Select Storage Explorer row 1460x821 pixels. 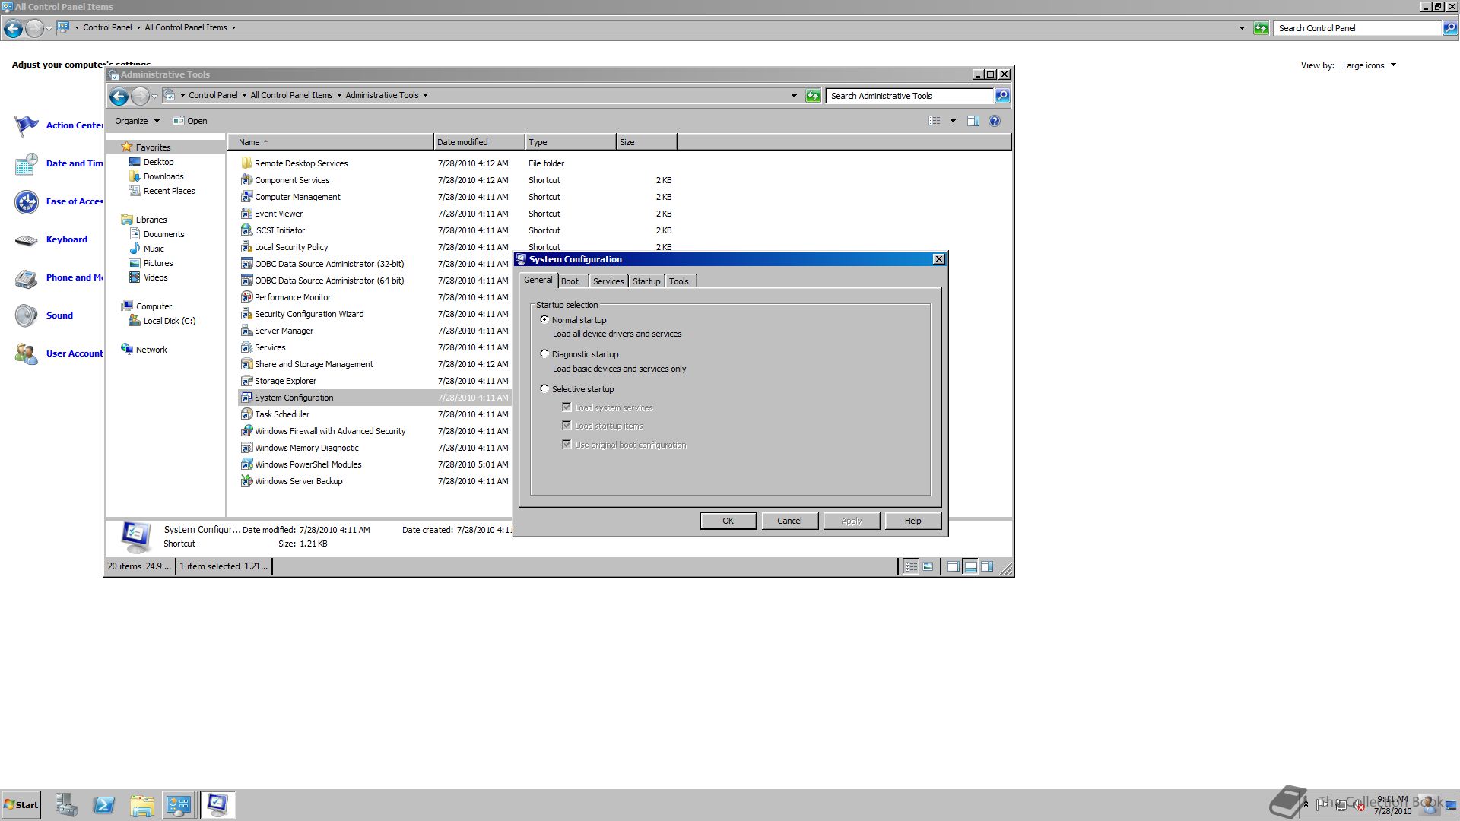(375, 381)
